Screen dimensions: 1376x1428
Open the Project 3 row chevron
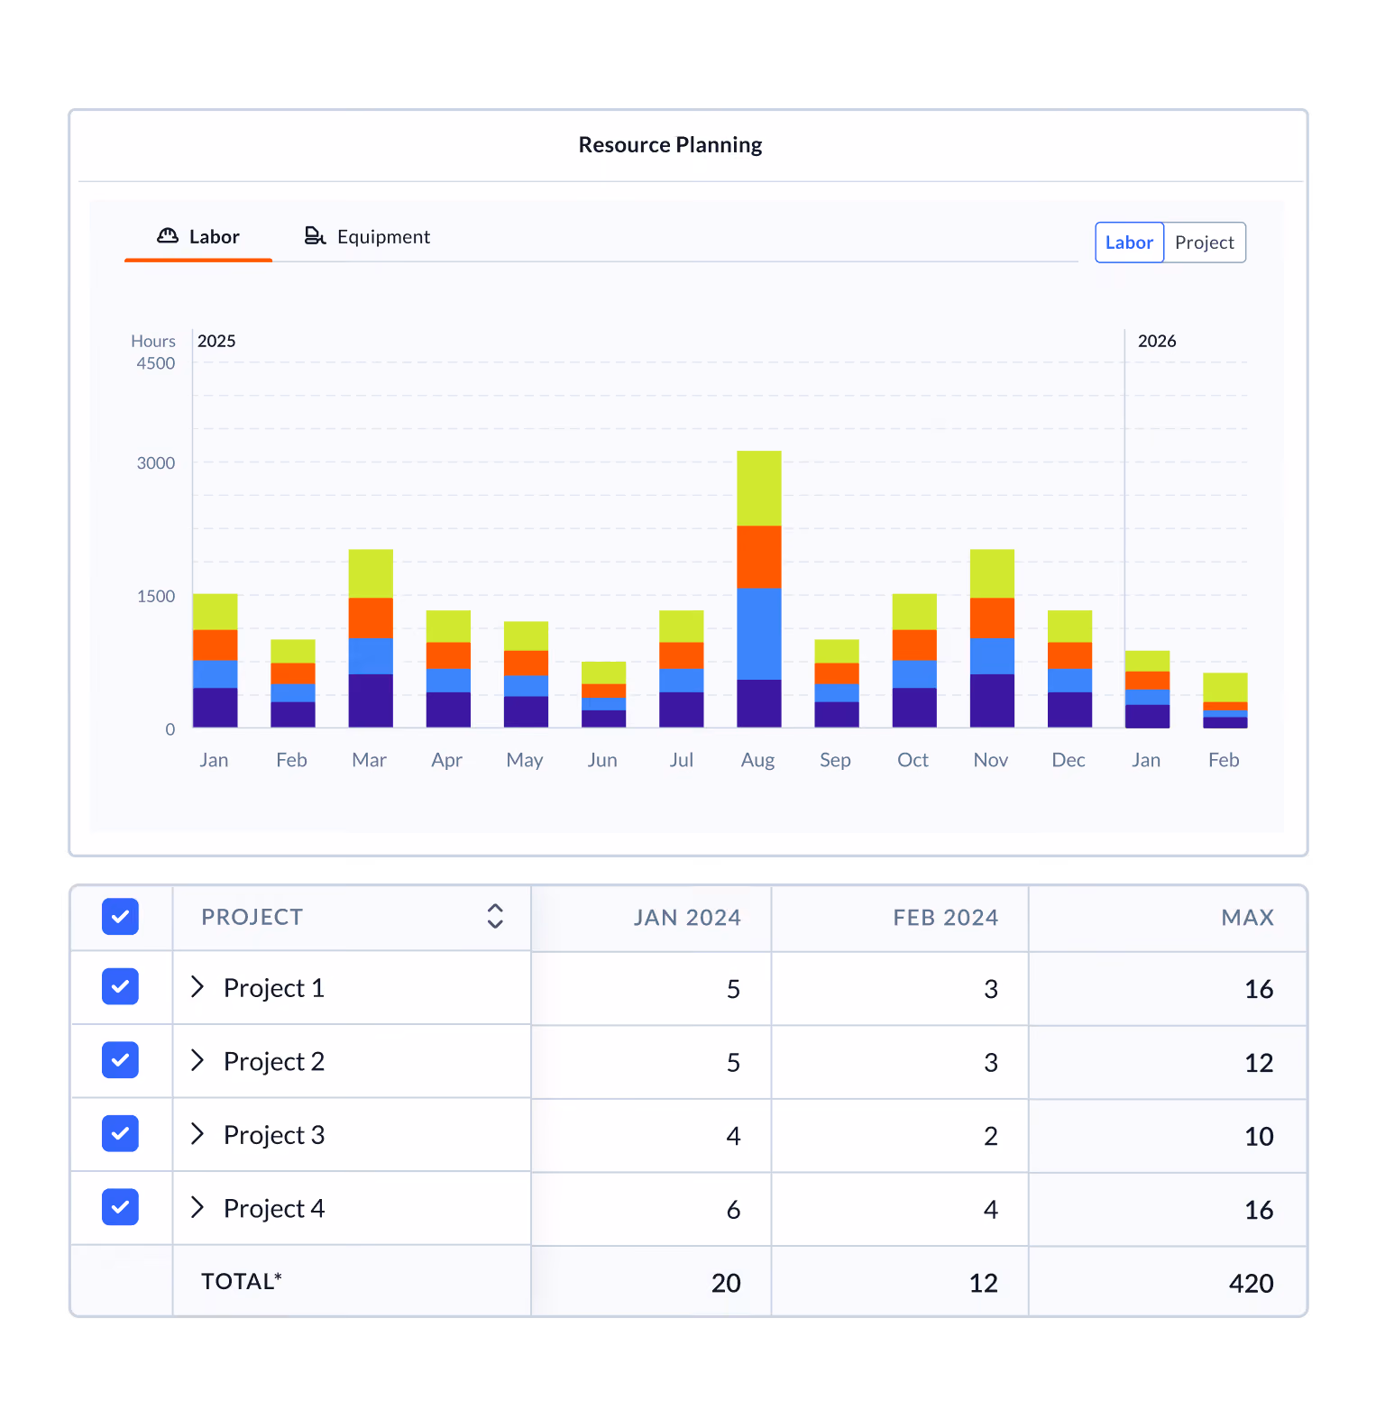click(x=197, y=1134)
